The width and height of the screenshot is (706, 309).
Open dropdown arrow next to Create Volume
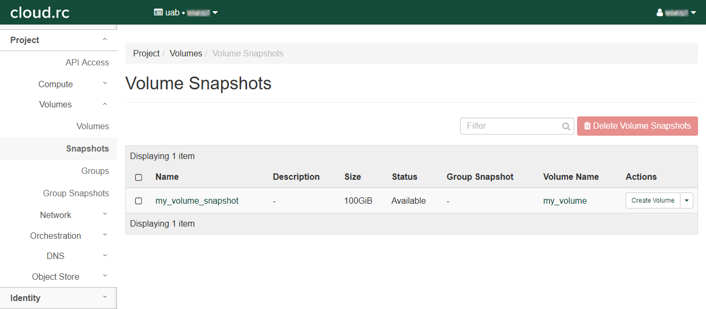687,201
